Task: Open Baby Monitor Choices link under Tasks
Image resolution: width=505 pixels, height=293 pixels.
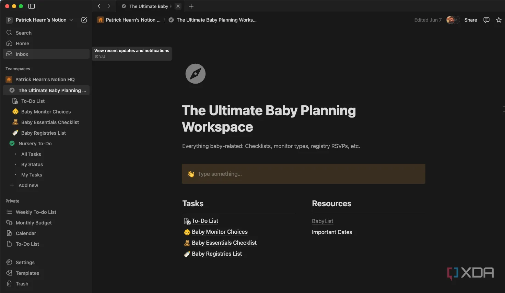Action: [216, 232]
